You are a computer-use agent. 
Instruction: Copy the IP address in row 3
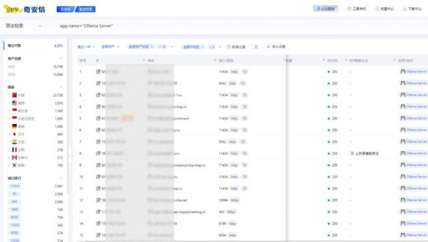pos(98,95)
